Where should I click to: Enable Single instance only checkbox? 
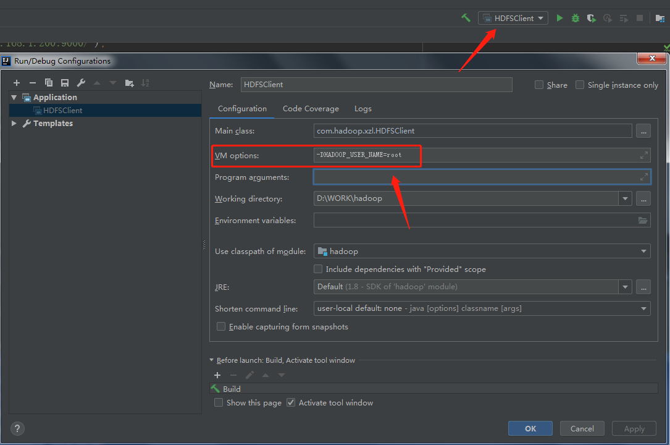coord(579,85)
